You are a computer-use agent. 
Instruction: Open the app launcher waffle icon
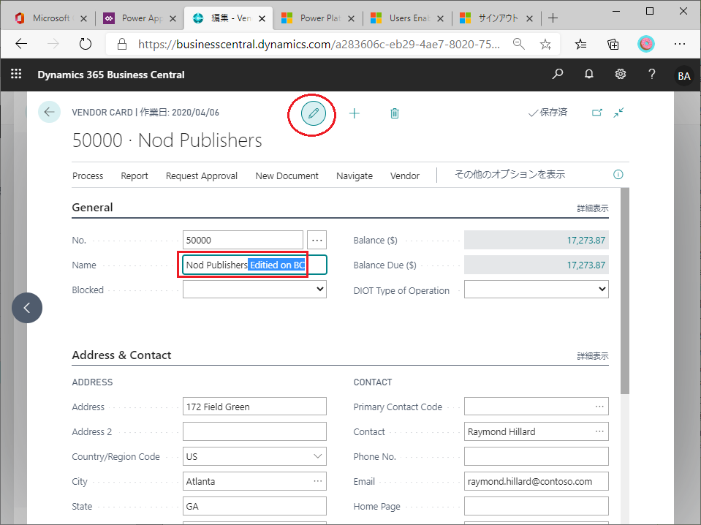pyautogui.click(x=16, y=74)
